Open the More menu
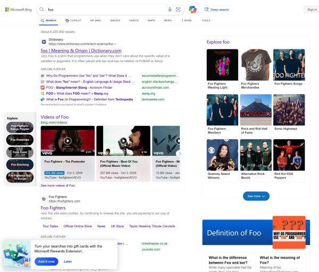 click(x=187, y=21)
